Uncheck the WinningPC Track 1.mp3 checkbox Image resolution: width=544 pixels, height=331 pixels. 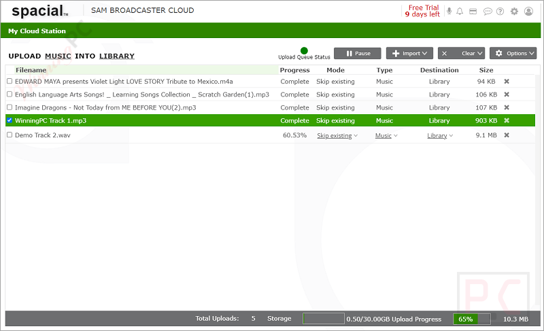pos(10,120)
